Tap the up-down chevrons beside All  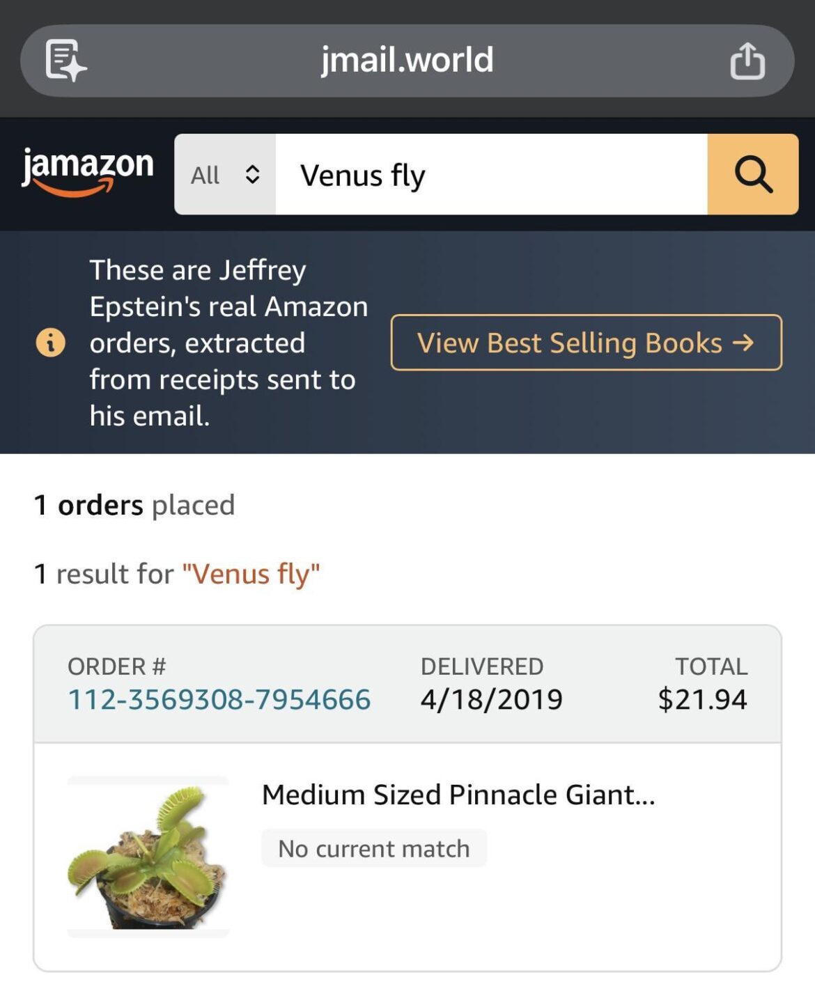tap(252, 174)
